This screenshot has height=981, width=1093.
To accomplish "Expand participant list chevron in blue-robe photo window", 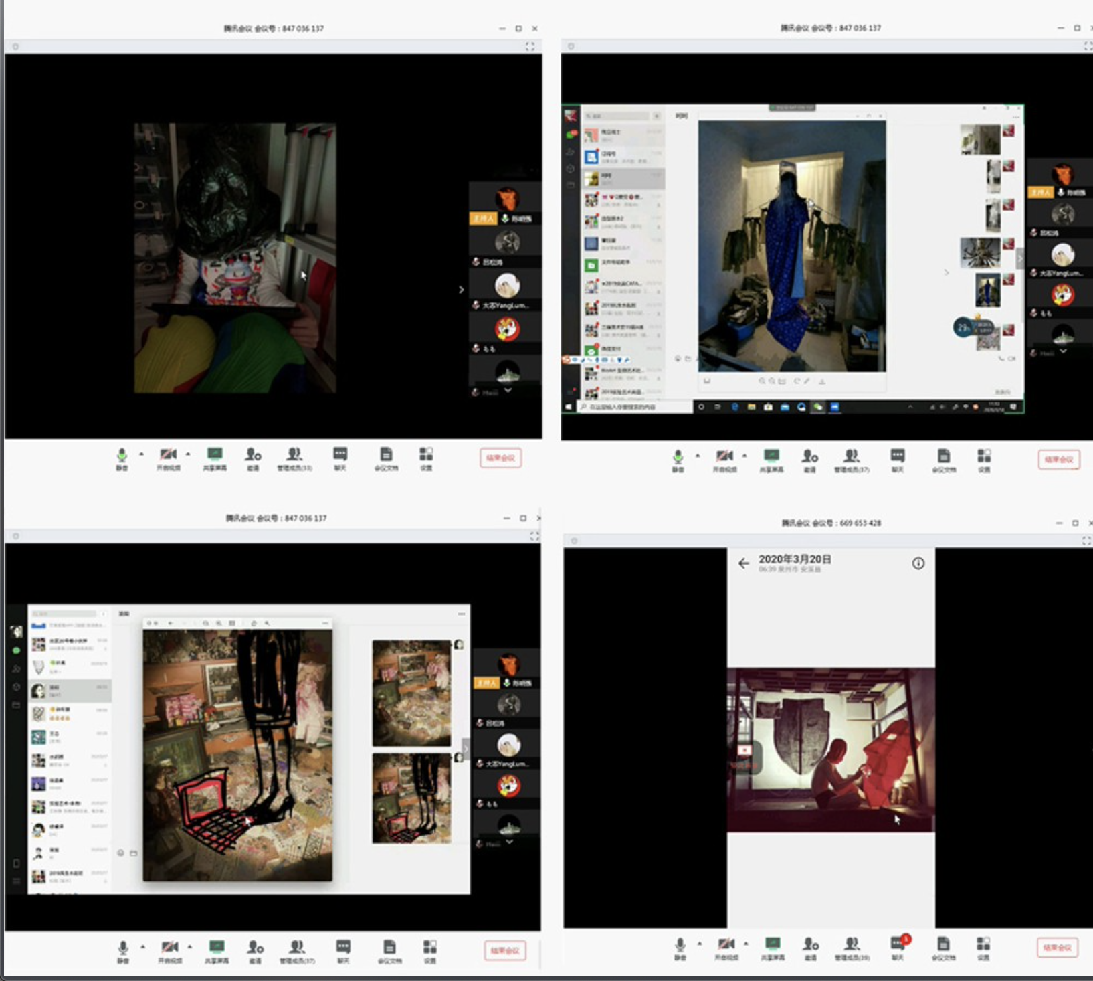I will (1063, 351).
